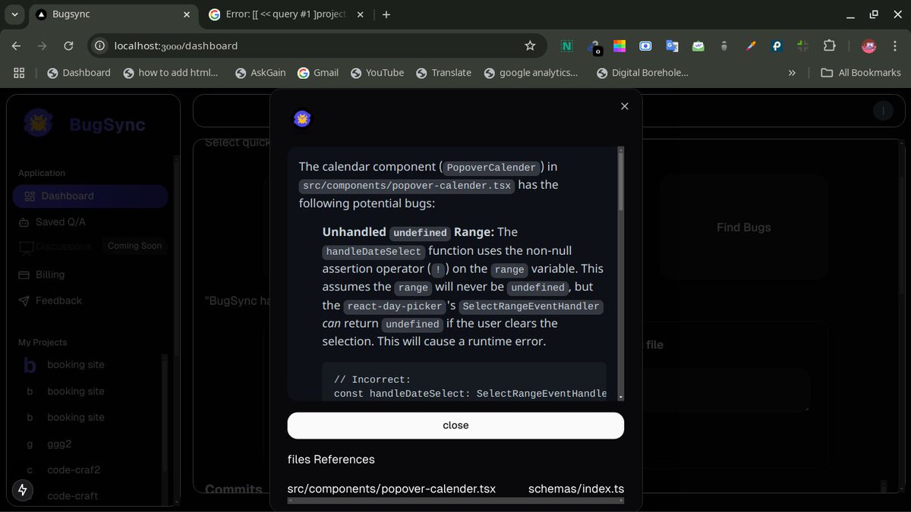Expand hidden bookmarks with the chevron
911x512 pixels.
click(x=792, y=72)
